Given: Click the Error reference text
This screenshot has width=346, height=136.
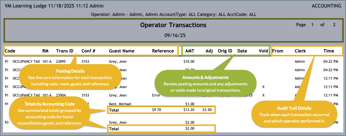Looking at the screenshot, I should click(x=156, y=95).
